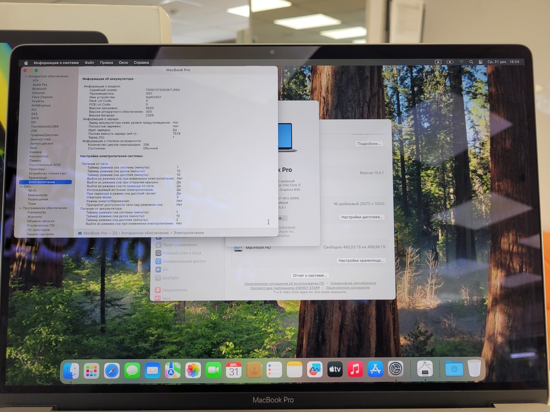550x412 pixels.
Task: Open Calendar icon showing 31
Action: tap(234, 370)
